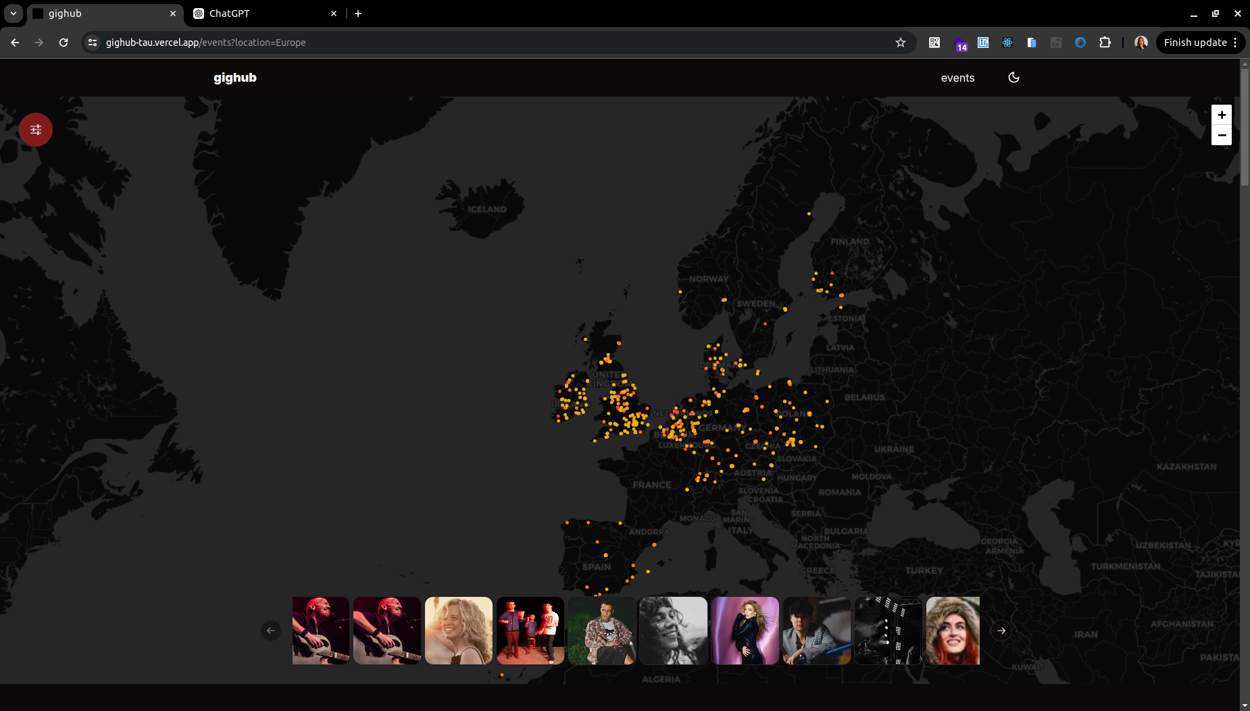1250x711 pixels.
Task: Open the red filters button on map
Action: point(36,130)
